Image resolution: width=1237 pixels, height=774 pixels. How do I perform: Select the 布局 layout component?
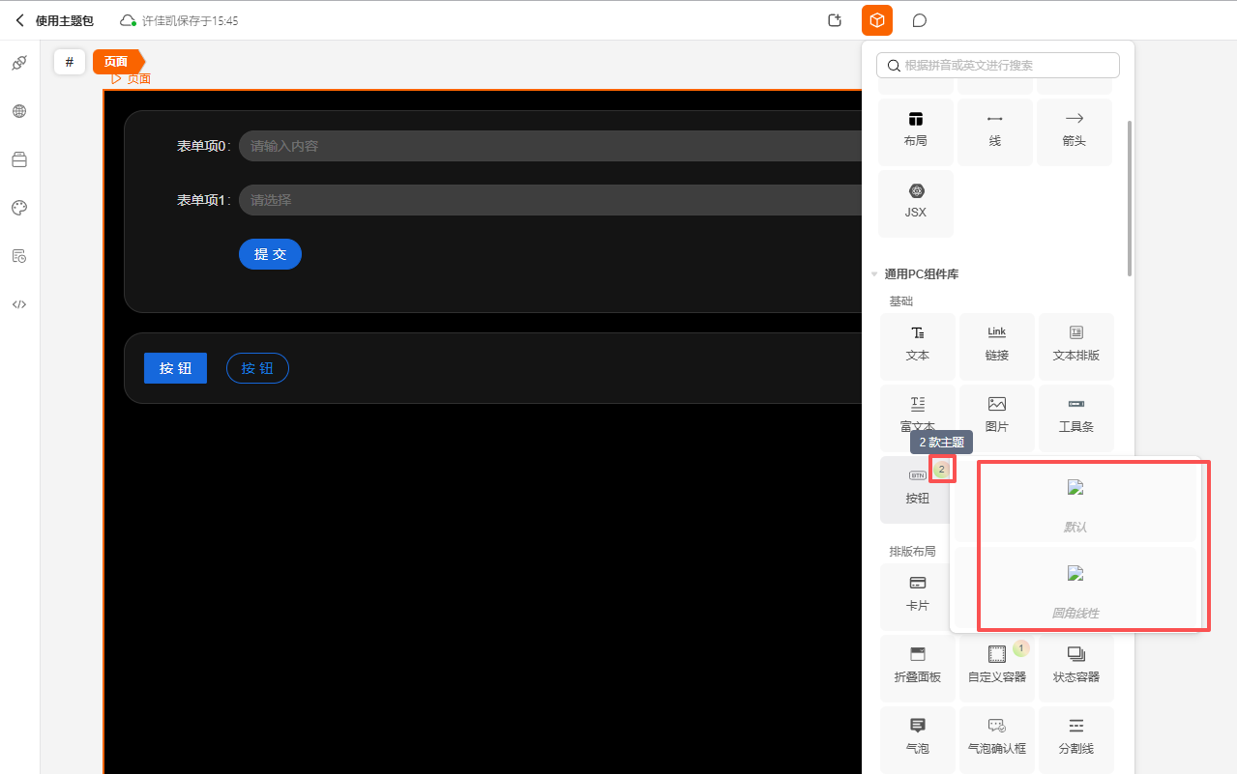coord(915,130)
